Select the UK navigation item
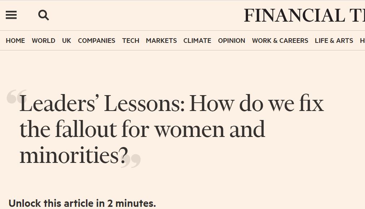Image resolution: width=365 pixels, height=209 pixels. click(66, 41)
